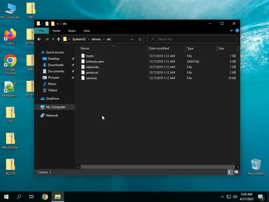Click Chrome icon on the taskbar
This screenshot has width=269, height=202.
[45, 197]
